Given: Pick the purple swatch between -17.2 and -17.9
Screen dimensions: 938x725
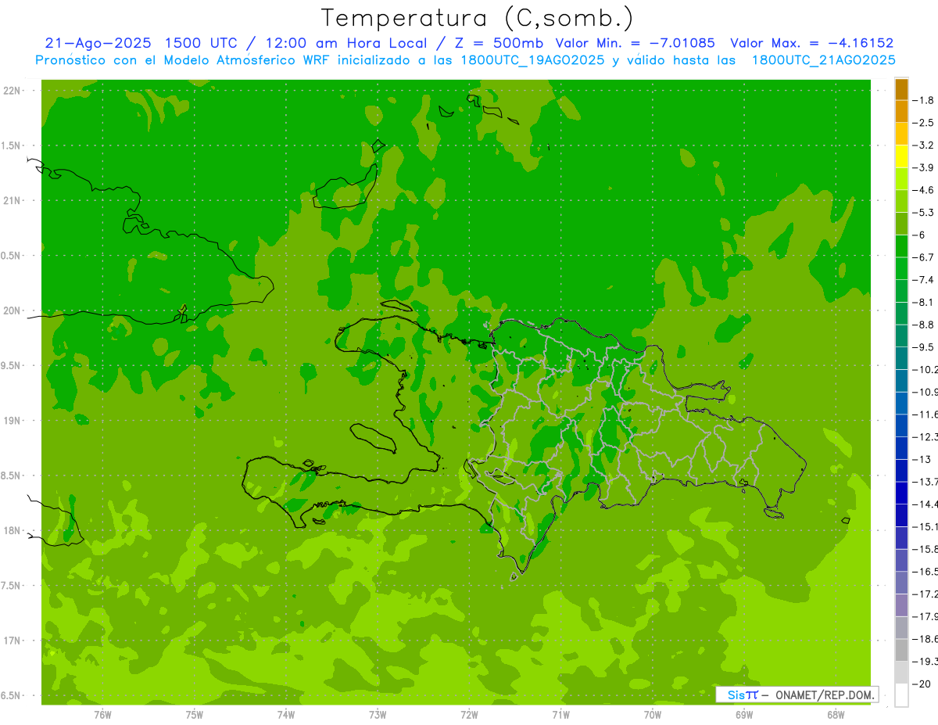Looking at the screenshot, I should point(901,605).
